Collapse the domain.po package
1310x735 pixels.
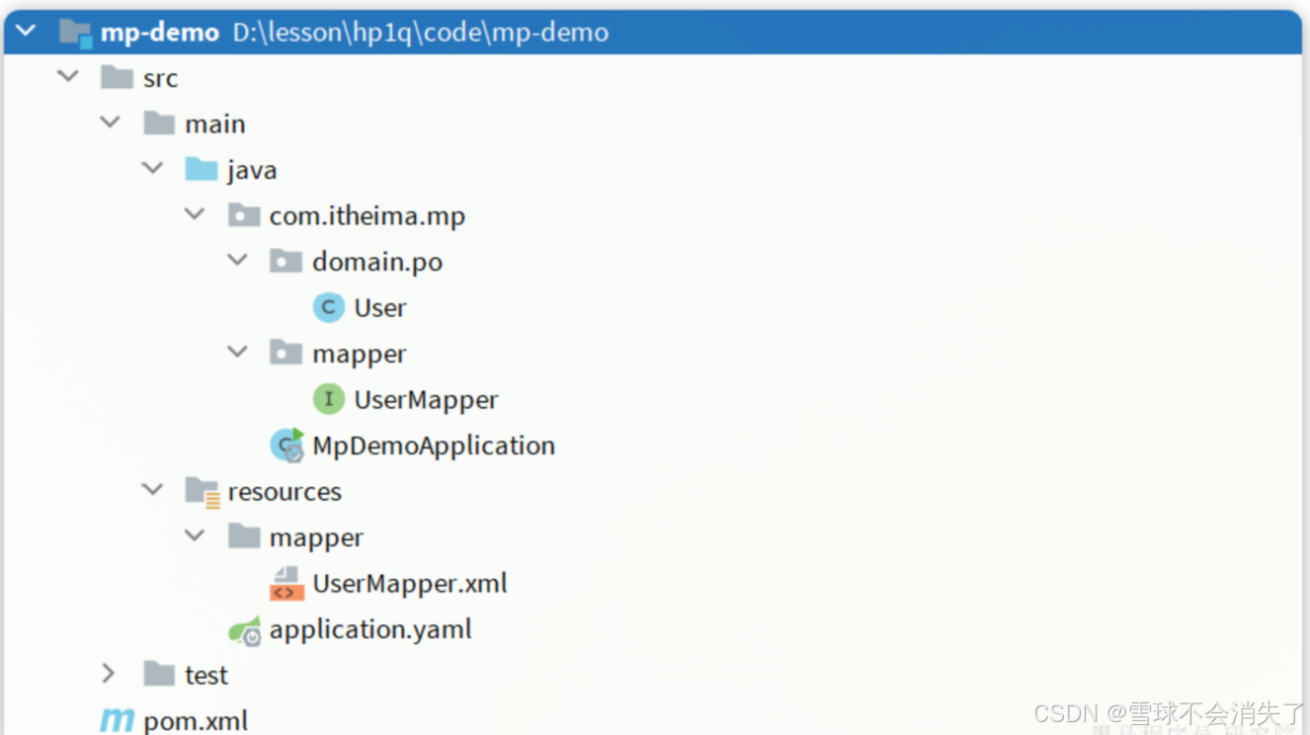point(237,260)
